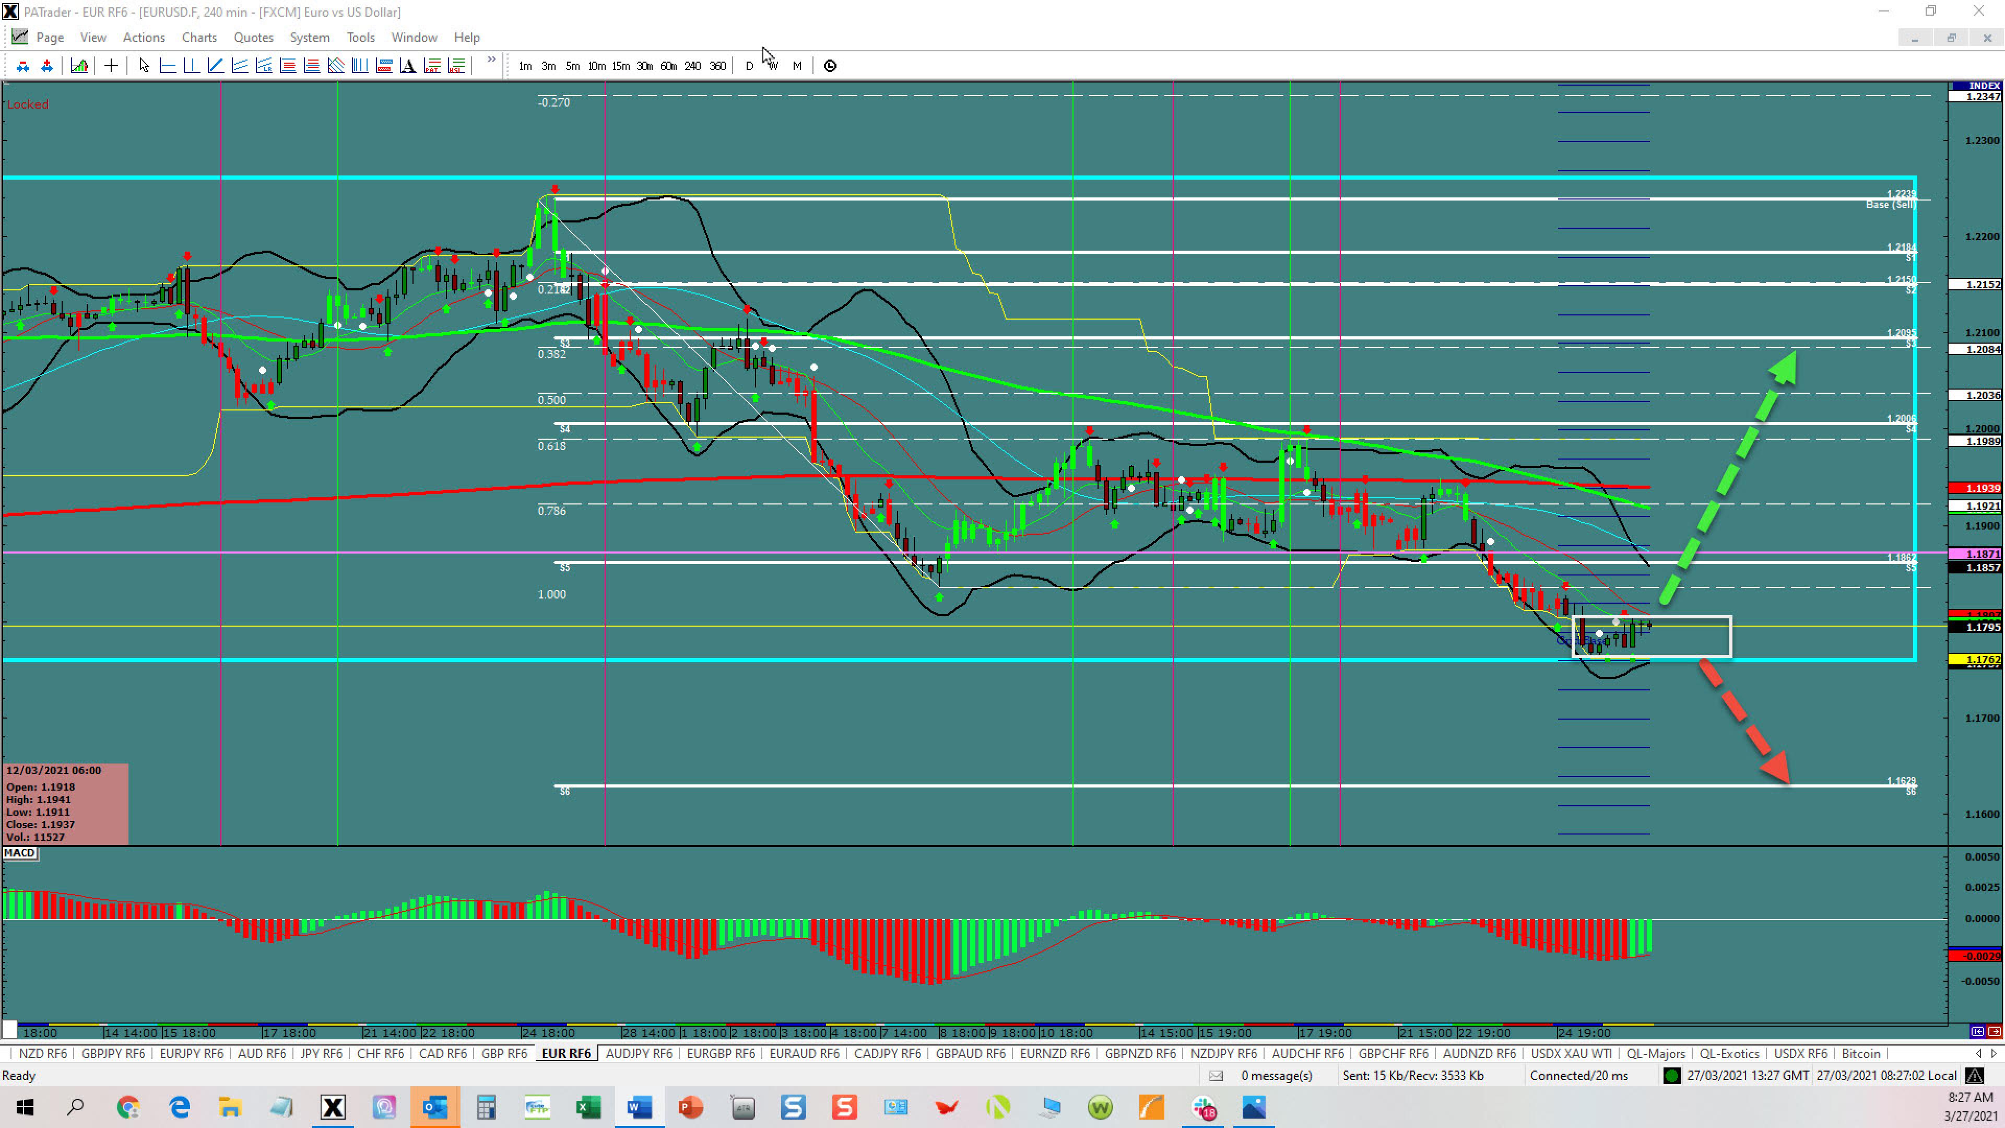Open the Tools menu
Screen dimensions: 2005x1128
pos(360,38)
